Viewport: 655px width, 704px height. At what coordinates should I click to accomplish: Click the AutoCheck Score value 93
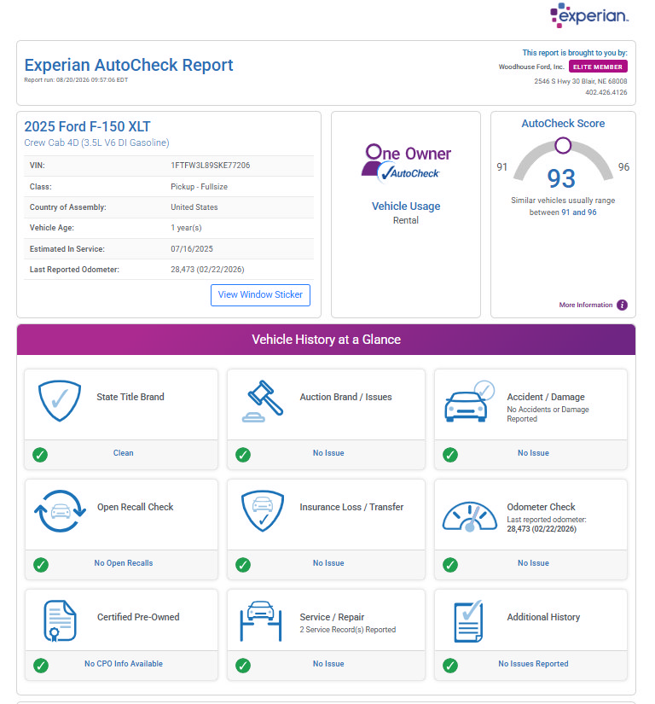click(561, 178)
